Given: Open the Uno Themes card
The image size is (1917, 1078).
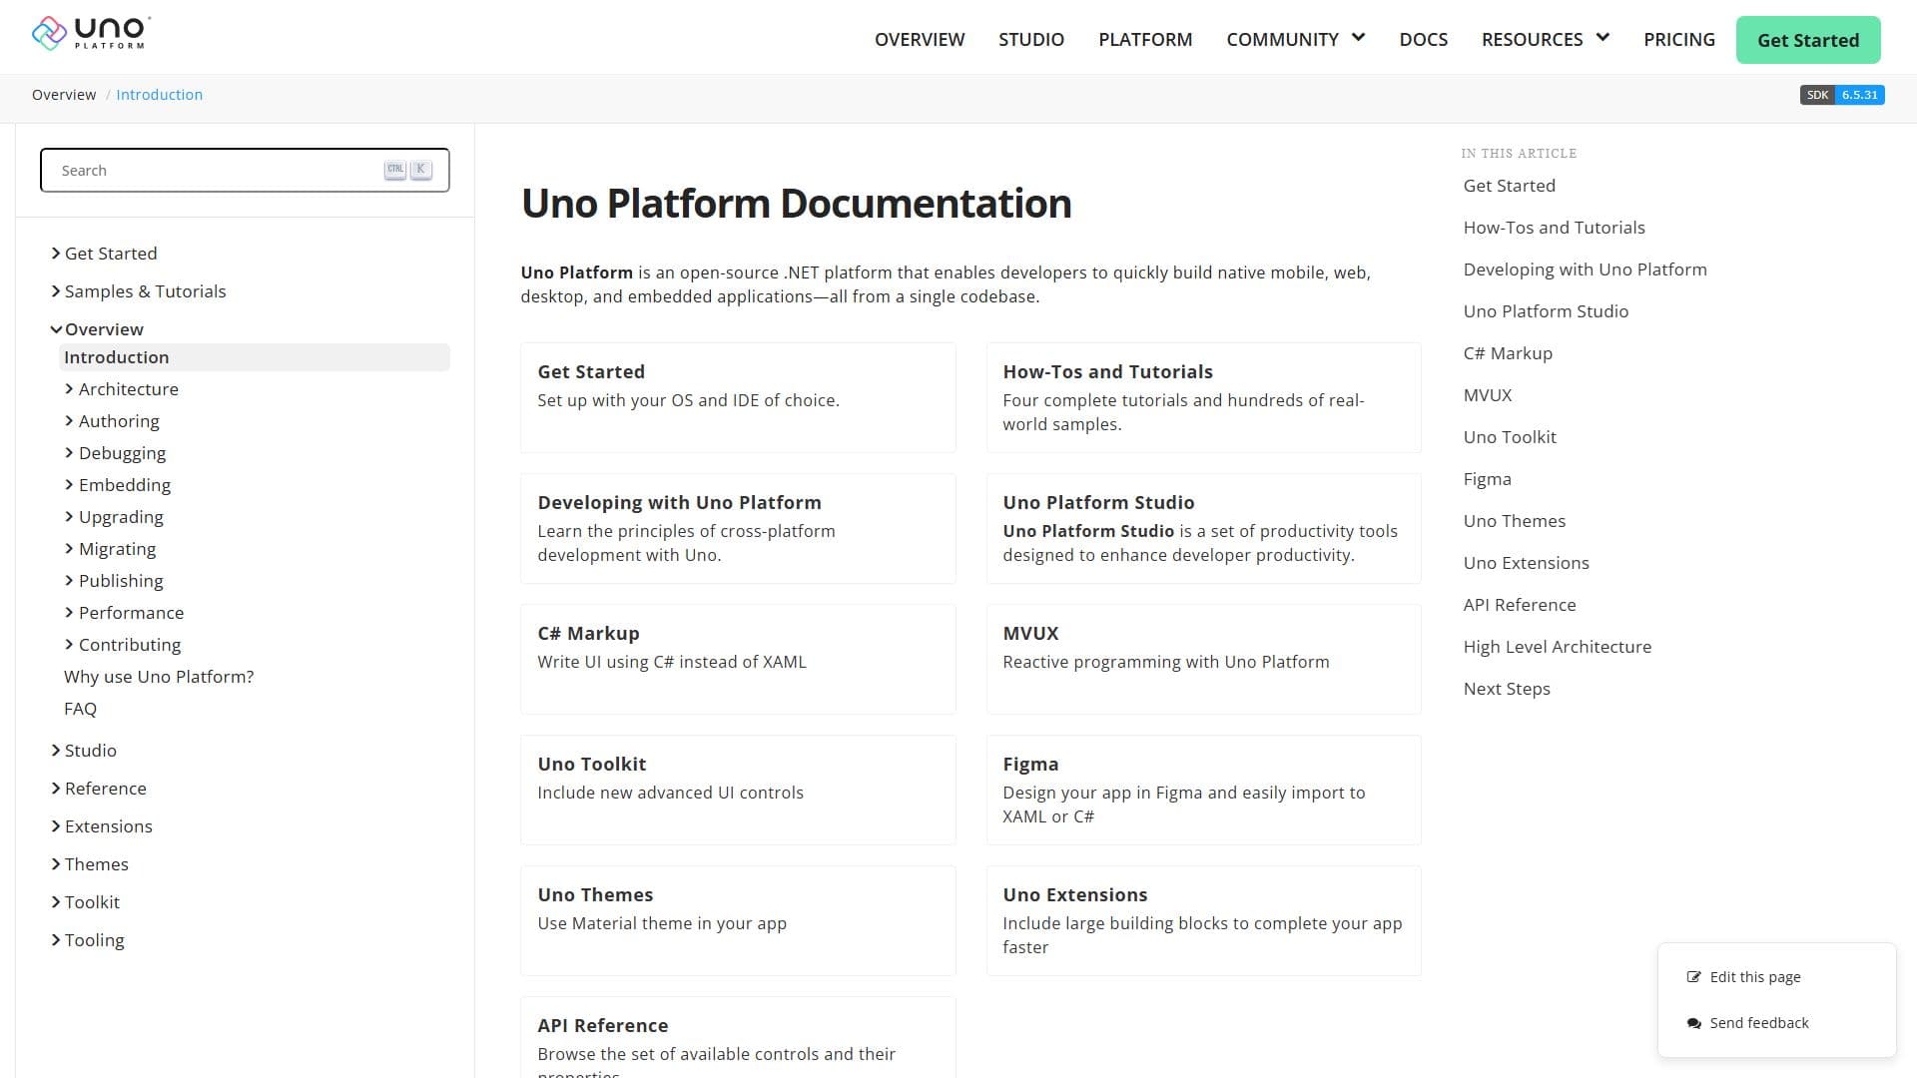Looking at the screenshot, I should click(738, 920).
